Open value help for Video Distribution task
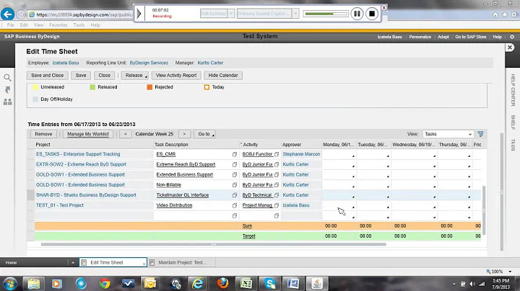520x291 pixels. pos(235,205)
